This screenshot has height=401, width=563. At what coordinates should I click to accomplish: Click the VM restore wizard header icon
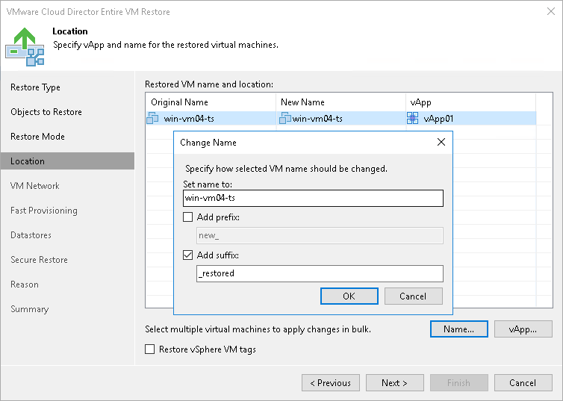point(25,46)
